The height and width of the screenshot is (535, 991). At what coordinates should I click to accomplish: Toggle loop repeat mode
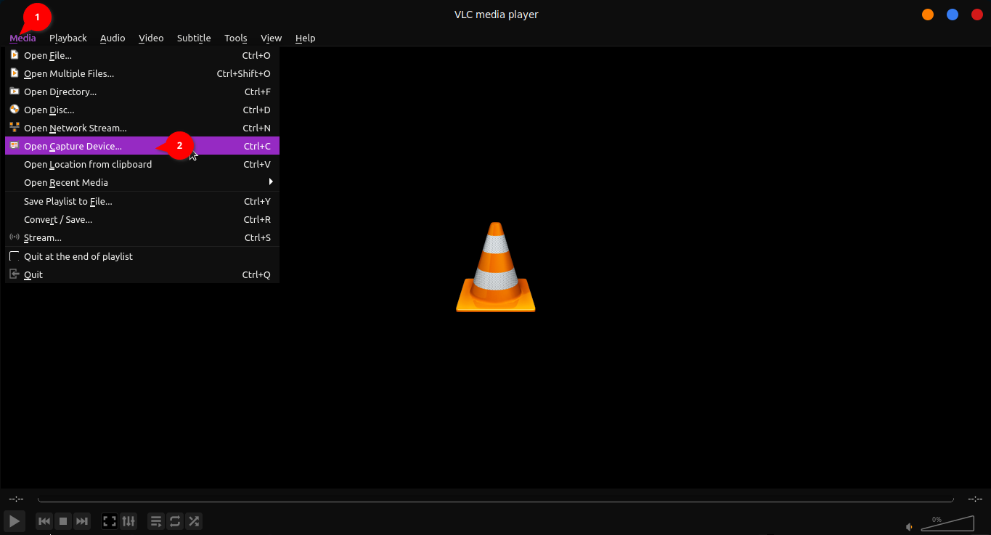(175, 521)
